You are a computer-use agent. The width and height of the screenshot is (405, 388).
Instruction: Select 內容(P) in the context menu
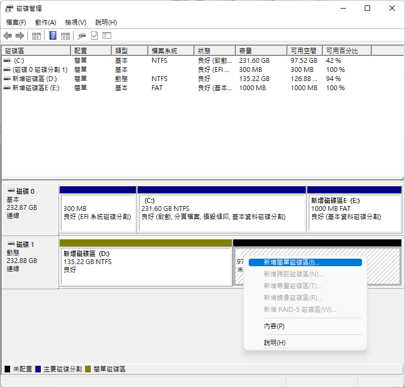point(274,326)
